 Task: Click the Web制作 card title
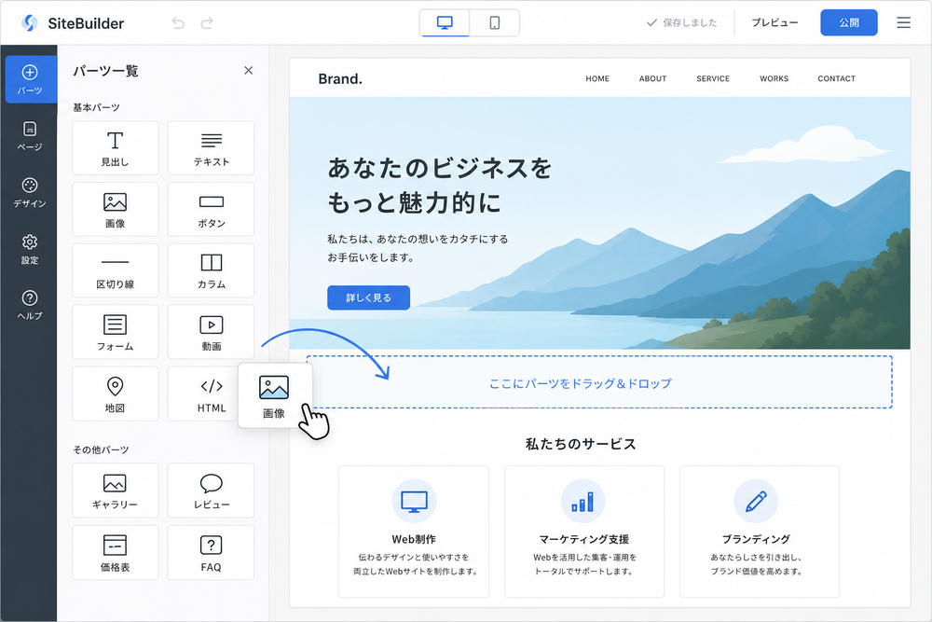(414, 539)
